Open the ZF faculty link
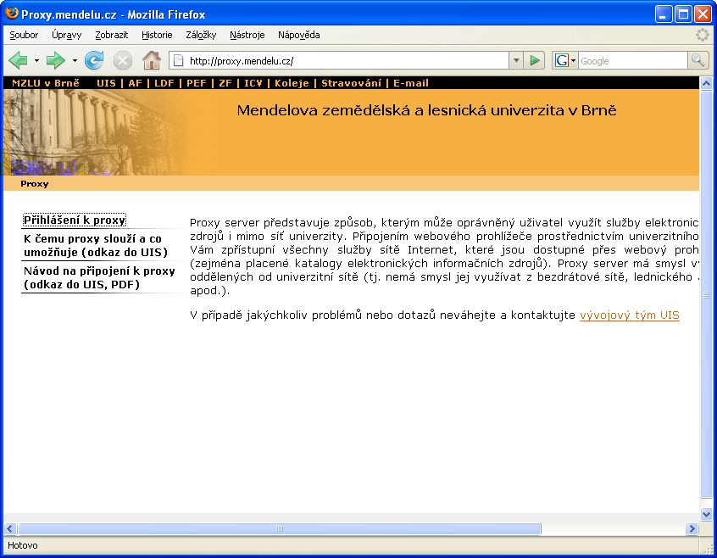This screenshot has height=558, width=717. (225, 83)
